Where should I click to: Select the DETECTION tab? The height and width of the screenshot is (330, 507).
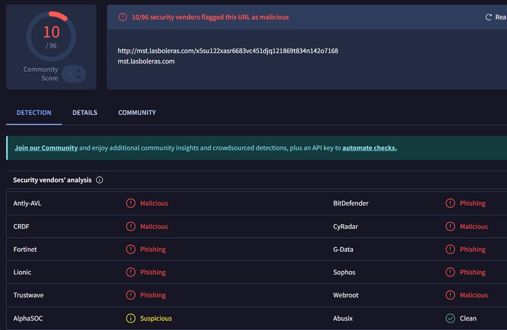tap(34, 113)
